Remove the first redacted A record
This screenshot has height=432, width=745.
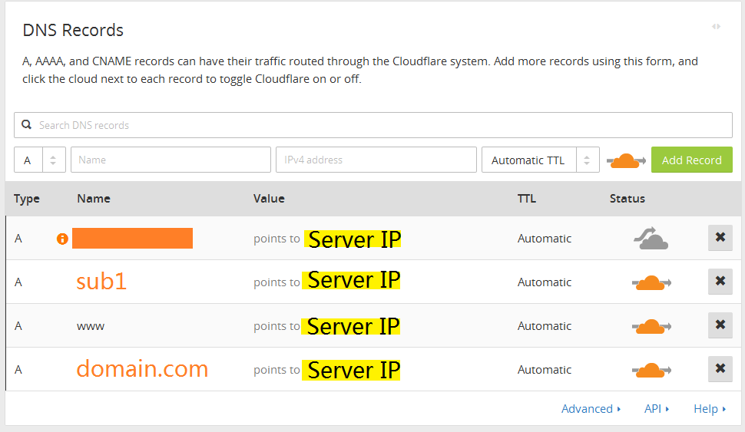point(720,238)
